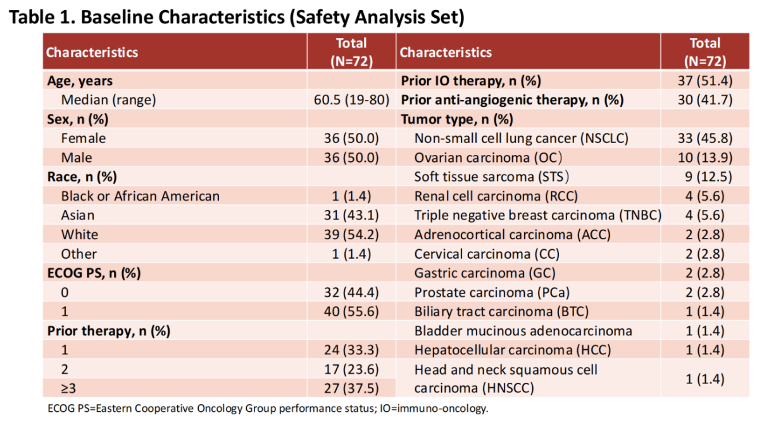Click the median age value 60.5 (19-80)
764x422 pixels.
[x=351, y=100]
